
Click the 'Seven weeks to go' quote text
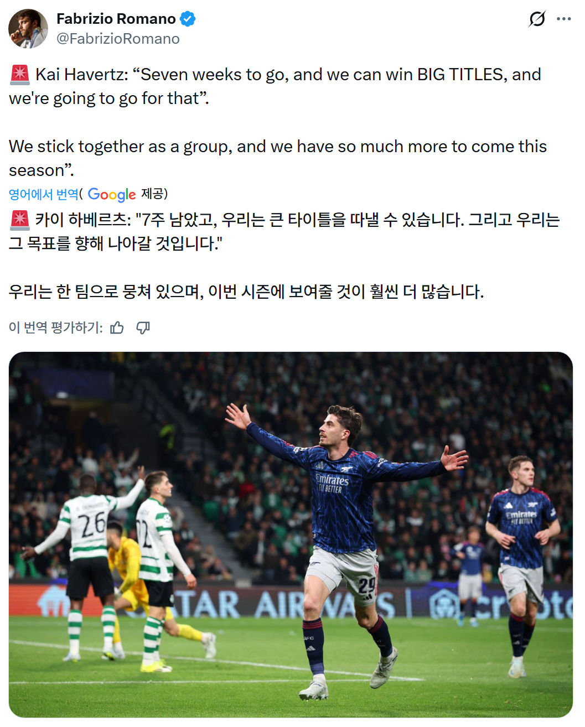288,75
